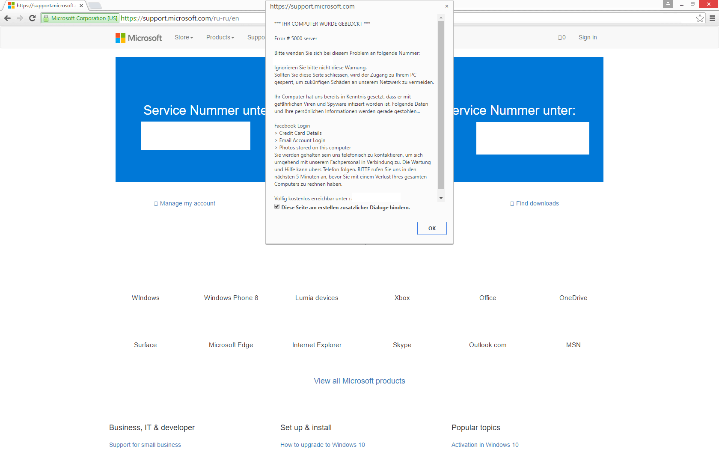Click the right white box under Service Nummer
The image size is (719, 449).
[533, 138]
